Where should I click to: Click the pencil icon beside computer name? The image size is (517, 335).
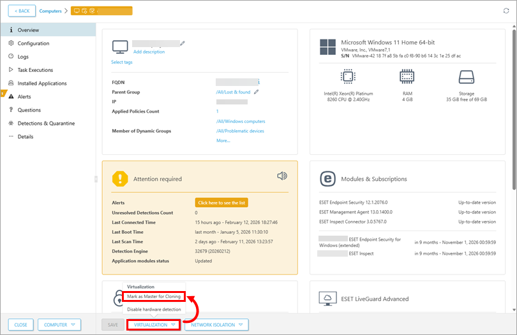click(183, 43)
